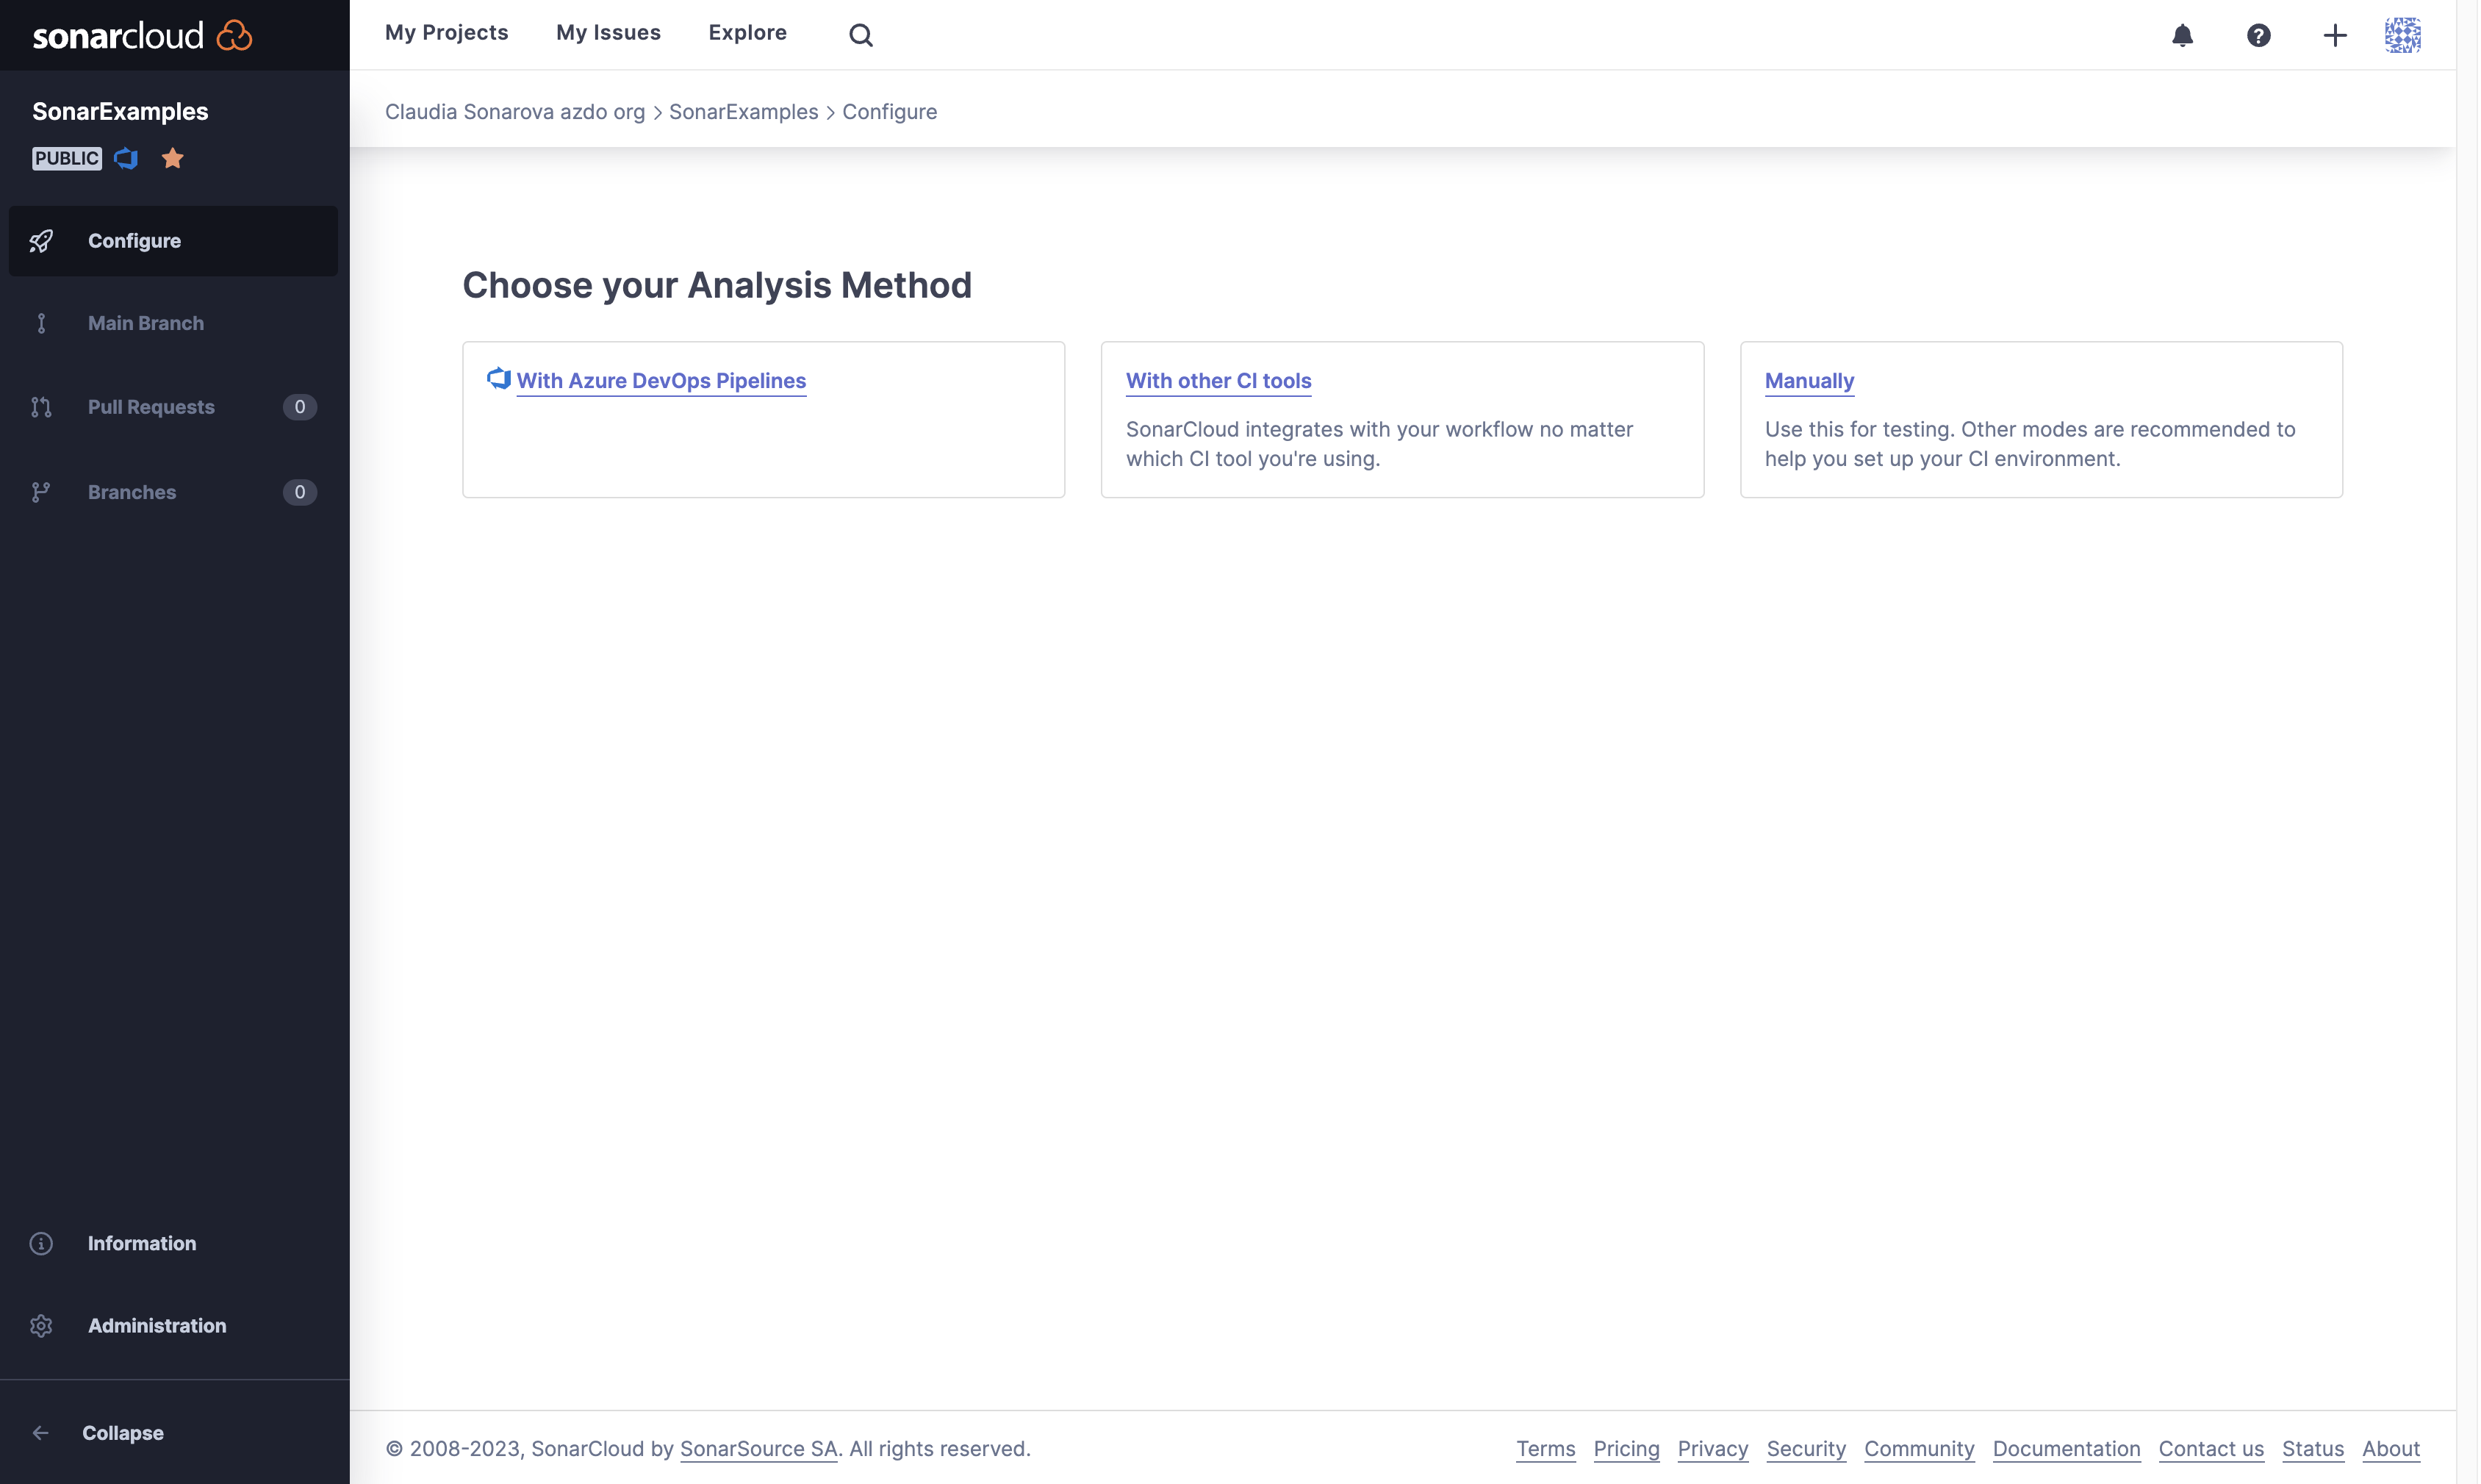Choose With Azure DevOps Pipelines link
This screenshot has height=1484, width=2481.
[x=661, y=381]
